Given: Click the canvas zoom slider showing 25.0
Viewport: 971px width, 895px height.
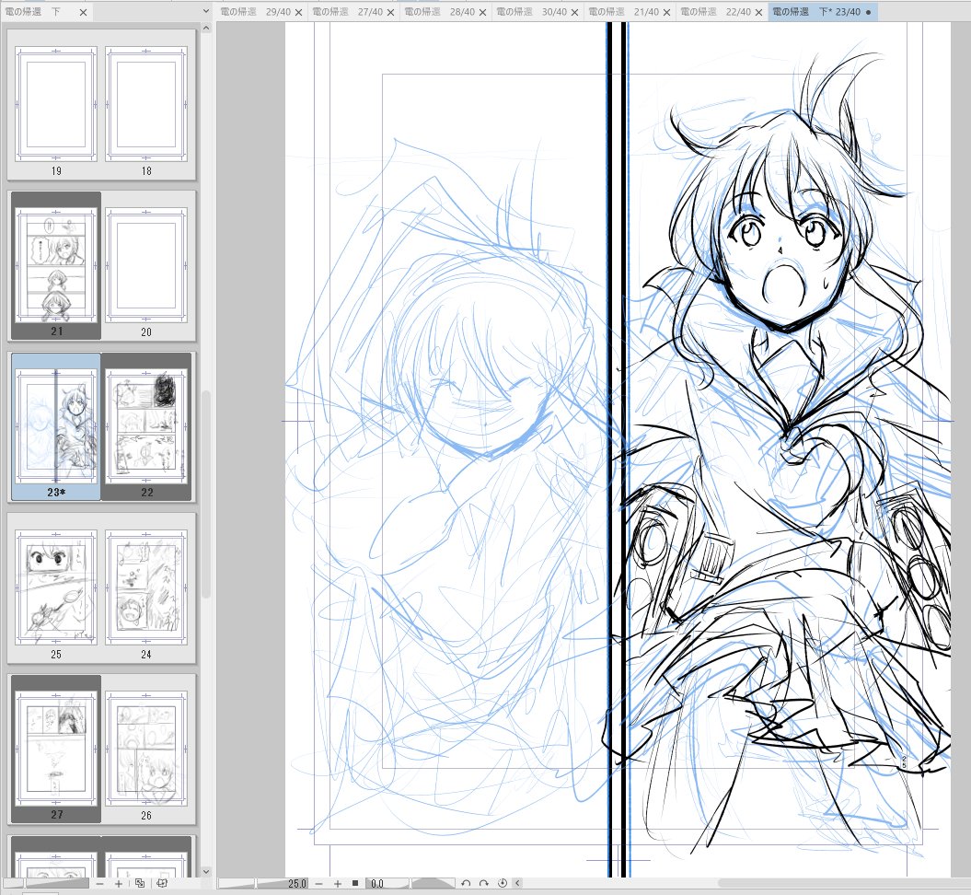Looking at the screenshot, I should (x=262, y=884).
